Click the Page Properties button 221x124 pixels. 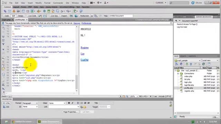click(x=70, y=112)
